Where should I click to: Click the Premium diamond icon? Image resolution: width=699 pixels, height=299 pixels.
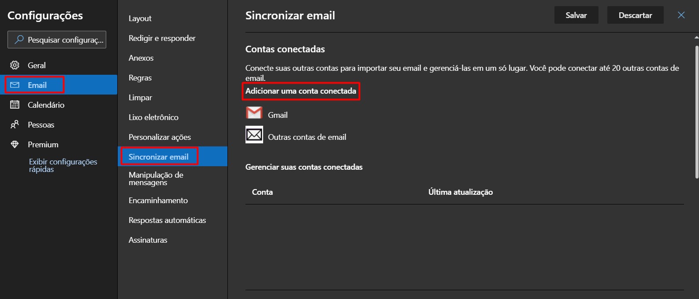pyautogui.click(x=15, y=145)
